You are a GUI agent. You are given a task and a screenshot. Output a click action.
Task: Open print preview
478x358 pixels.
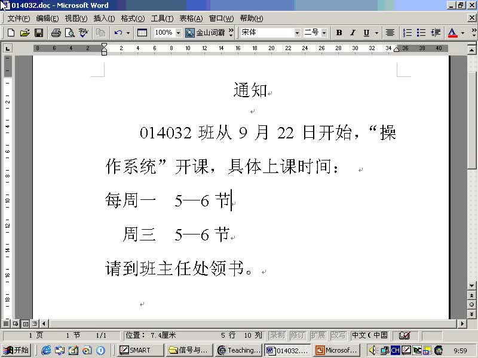[x=70, y=33]
